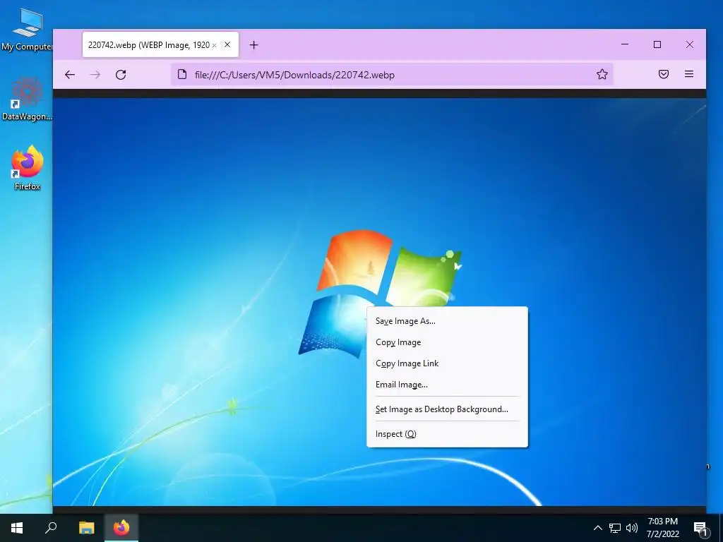Close the Firefox window
This screenshot has height=542, width=723.
[689, 44]
